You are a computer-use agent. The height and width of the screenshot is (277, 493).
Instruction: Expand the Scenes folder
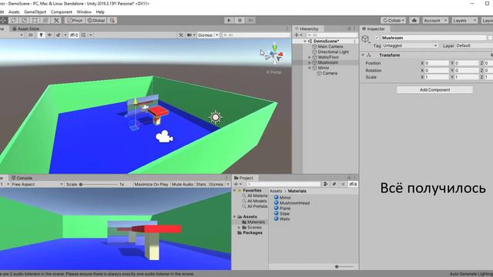[x=240, y=228]
